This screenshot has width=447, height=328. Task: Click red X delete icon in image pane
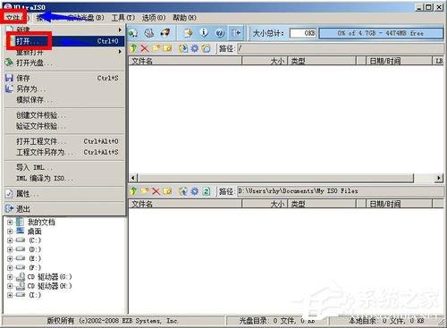(x=145, y=48)
